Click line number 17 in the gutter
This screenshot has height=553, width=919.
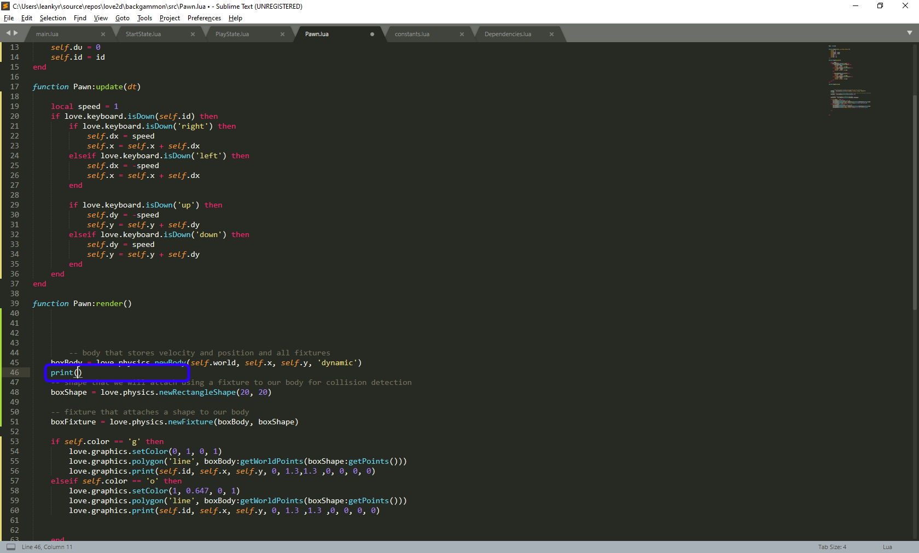pos(14,87)
